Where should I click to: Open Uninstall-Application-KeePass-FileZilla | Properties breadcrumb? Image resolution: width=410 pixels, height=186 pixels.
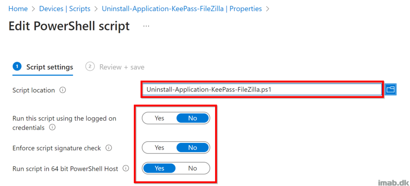click(182, 9)
